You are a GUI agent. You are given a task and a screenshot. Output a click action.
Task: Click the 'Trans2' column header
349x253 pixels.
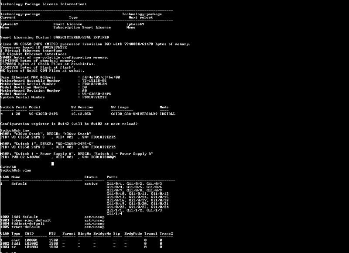(166, 234)
